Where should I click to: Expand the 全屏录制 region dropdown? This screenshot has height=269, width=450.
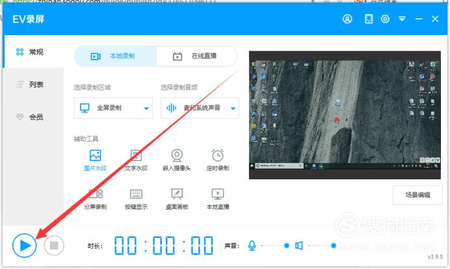[113, 108]
